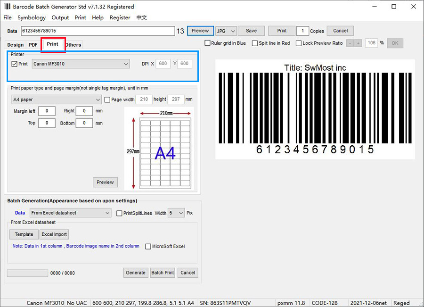Expand the From Excel datasheet dropdown
The width and height of the screenshot is (424, 307).
point(70,213)
